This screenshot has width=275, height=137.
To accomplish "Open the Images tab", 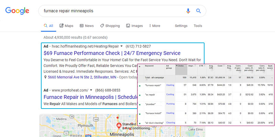I will pyautogui.click(x=134, y=26).
